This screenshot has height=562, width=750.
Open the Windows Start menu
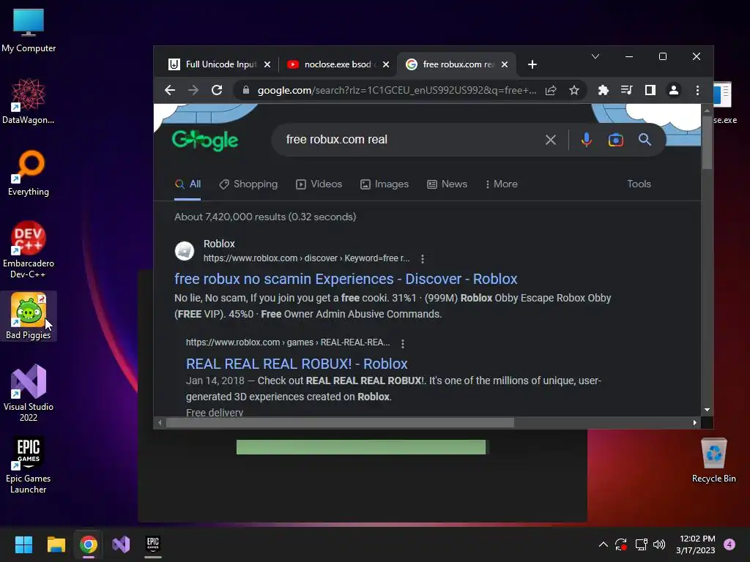coord(23,544)
